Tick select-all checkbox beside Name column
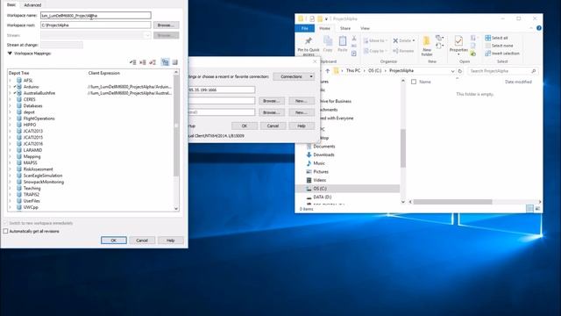This screenshot has width=561, height=316. click(414, 82)
